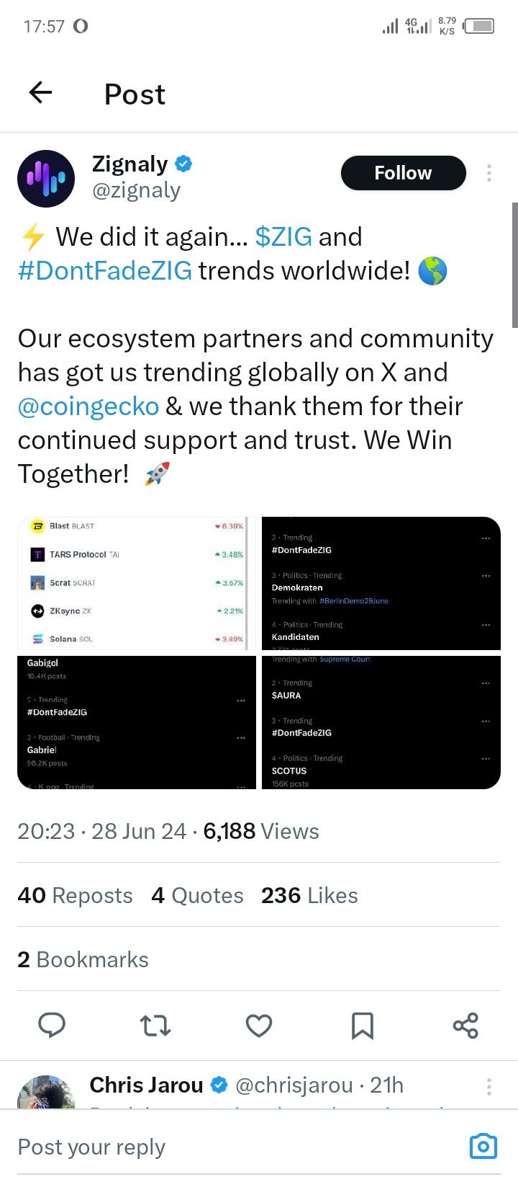
Task: Tap the back arrow icon
Action: [41, 93]
